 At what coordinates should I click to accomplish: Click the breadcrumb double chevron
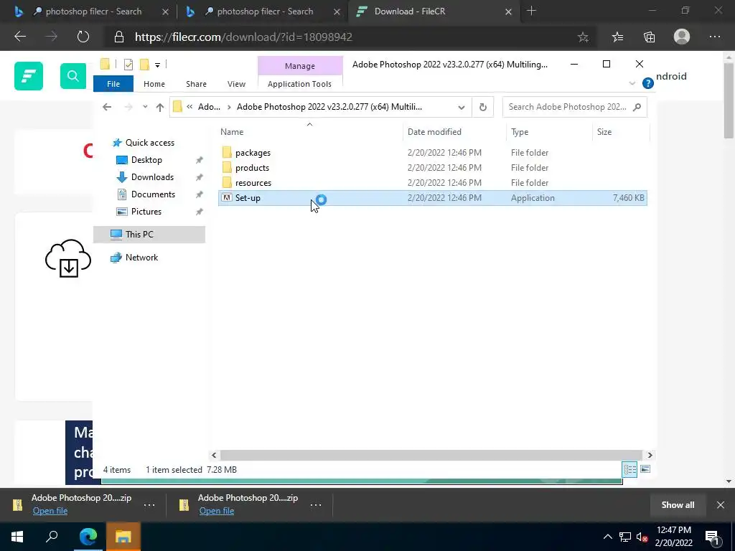tap(189, 107)
